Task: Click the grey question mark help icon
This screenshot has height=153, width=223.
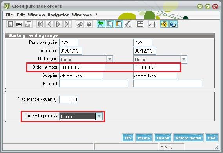Action: (89, 24)
